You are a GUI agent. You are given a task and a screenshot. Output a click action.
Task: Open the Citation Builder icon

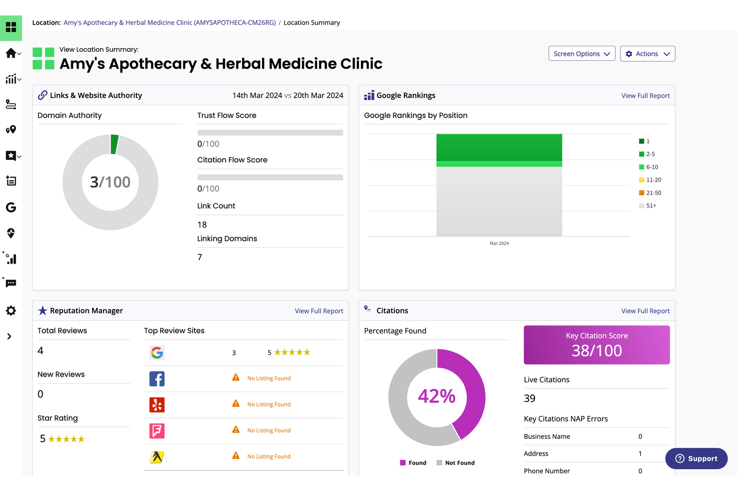point(11,104)
